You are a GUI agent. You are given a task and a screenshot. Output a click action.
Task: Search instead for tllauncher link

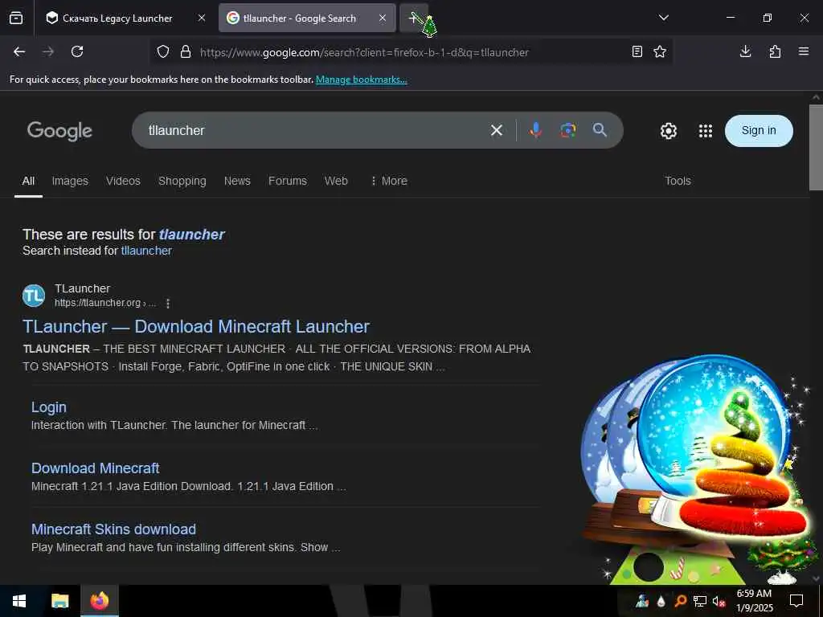(146, 251)
